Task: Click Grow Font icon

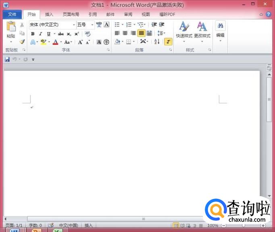Action: [x=80, y=42]
